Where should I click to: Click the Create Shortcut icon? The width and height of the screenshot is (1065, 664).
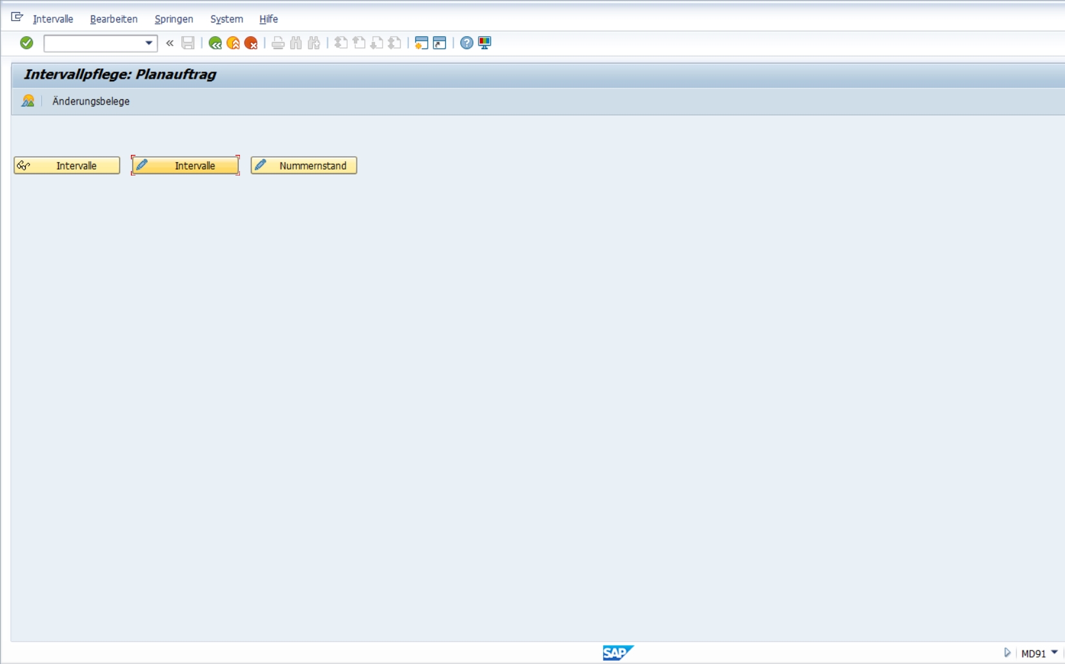pyautogui.click(x=439, y=43)
